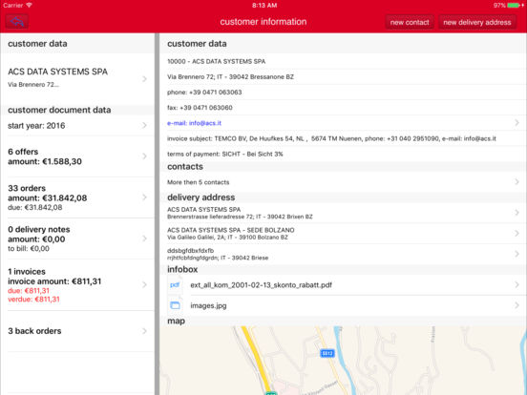The height and width of the screenshot is (395, 527).
Task: Tap the new delivery address button
Action: click(477, 22)
